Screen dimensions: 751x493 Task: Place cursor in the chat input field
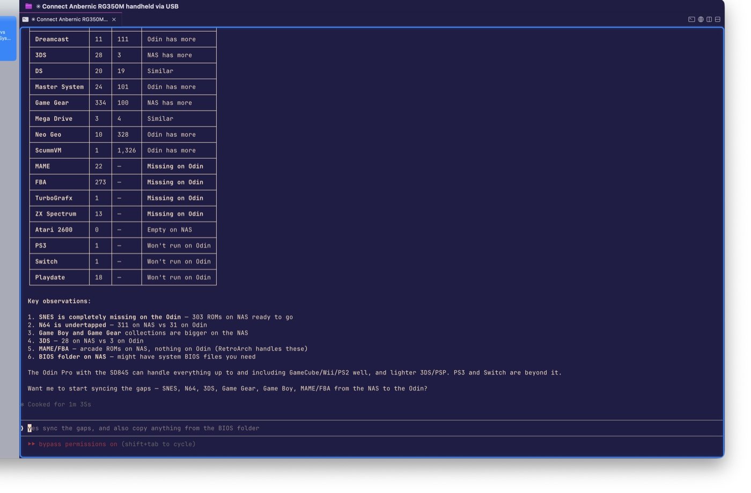pyautogui.click(x=161, y=428)
